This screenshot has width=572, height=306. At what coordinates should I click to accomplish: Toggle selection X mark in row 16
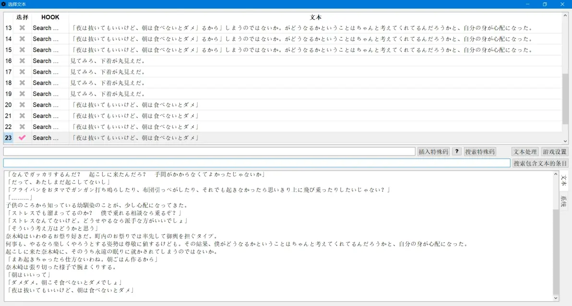(x=22, y=61)
